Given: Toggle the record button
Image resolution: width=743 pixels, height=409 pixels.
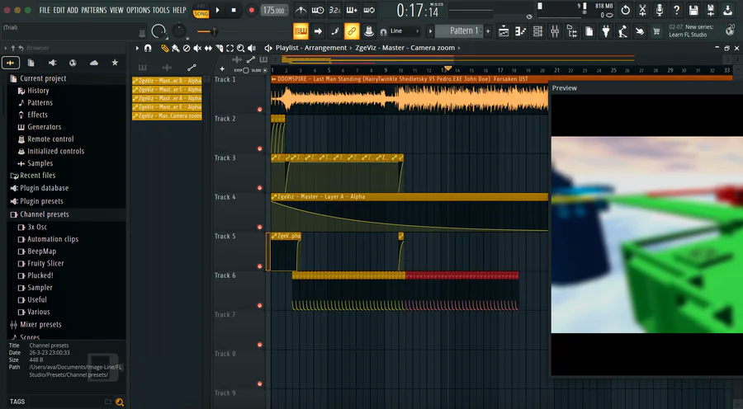Looking at the screenshot, I should point(252,10).
